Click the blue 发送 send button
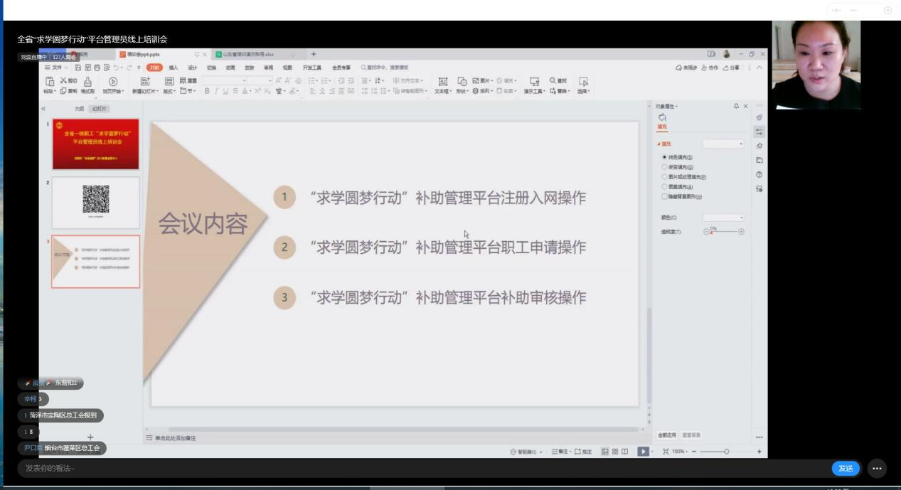901x490 pixels. (x=845, y=468)
